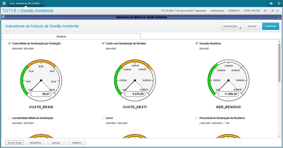Click the CUSTO_RESID gauge chart

point(41,81)
